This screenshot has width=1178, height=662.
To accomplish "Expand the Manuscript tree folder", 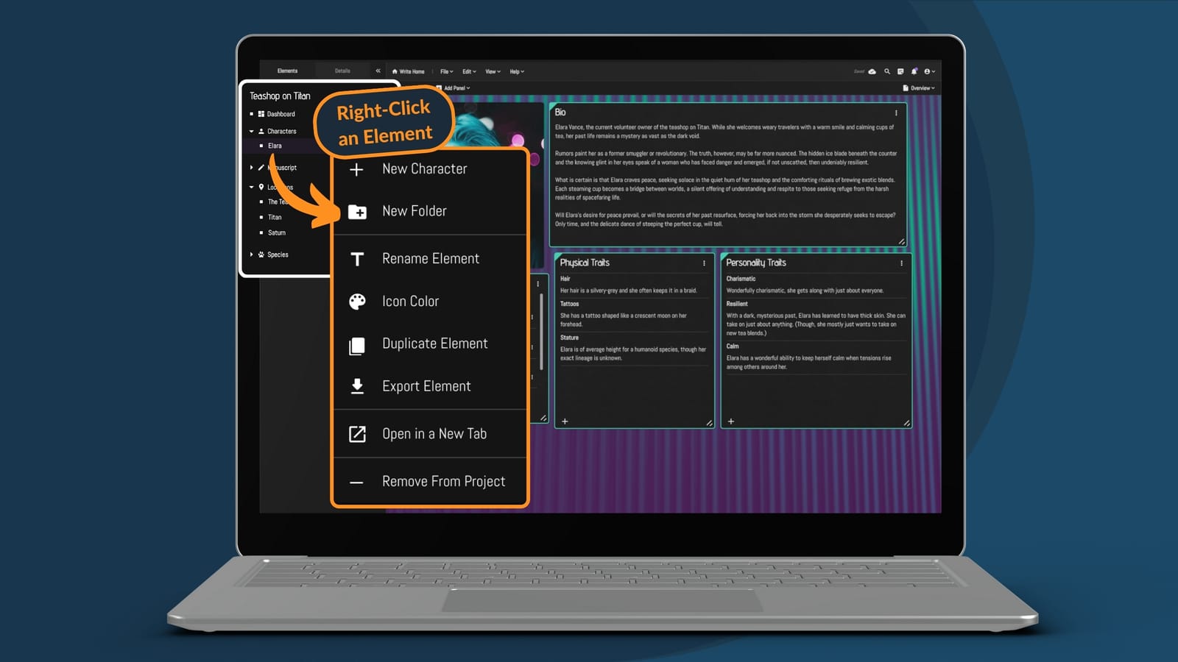I will tap(252, 168).
